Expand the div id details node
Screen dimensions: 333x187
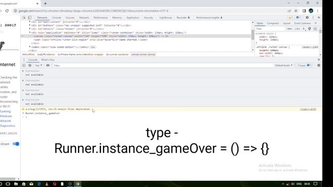pyautogui.click(x=30, y=29)
